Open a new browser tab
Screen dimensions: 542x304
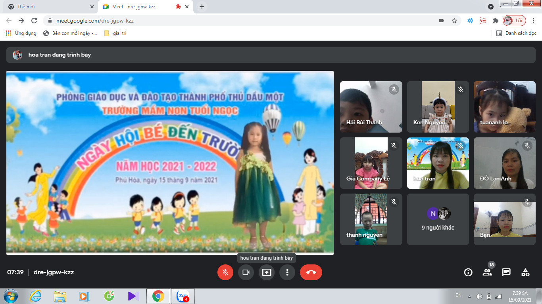pyautogui.click(x=202, y=7)
